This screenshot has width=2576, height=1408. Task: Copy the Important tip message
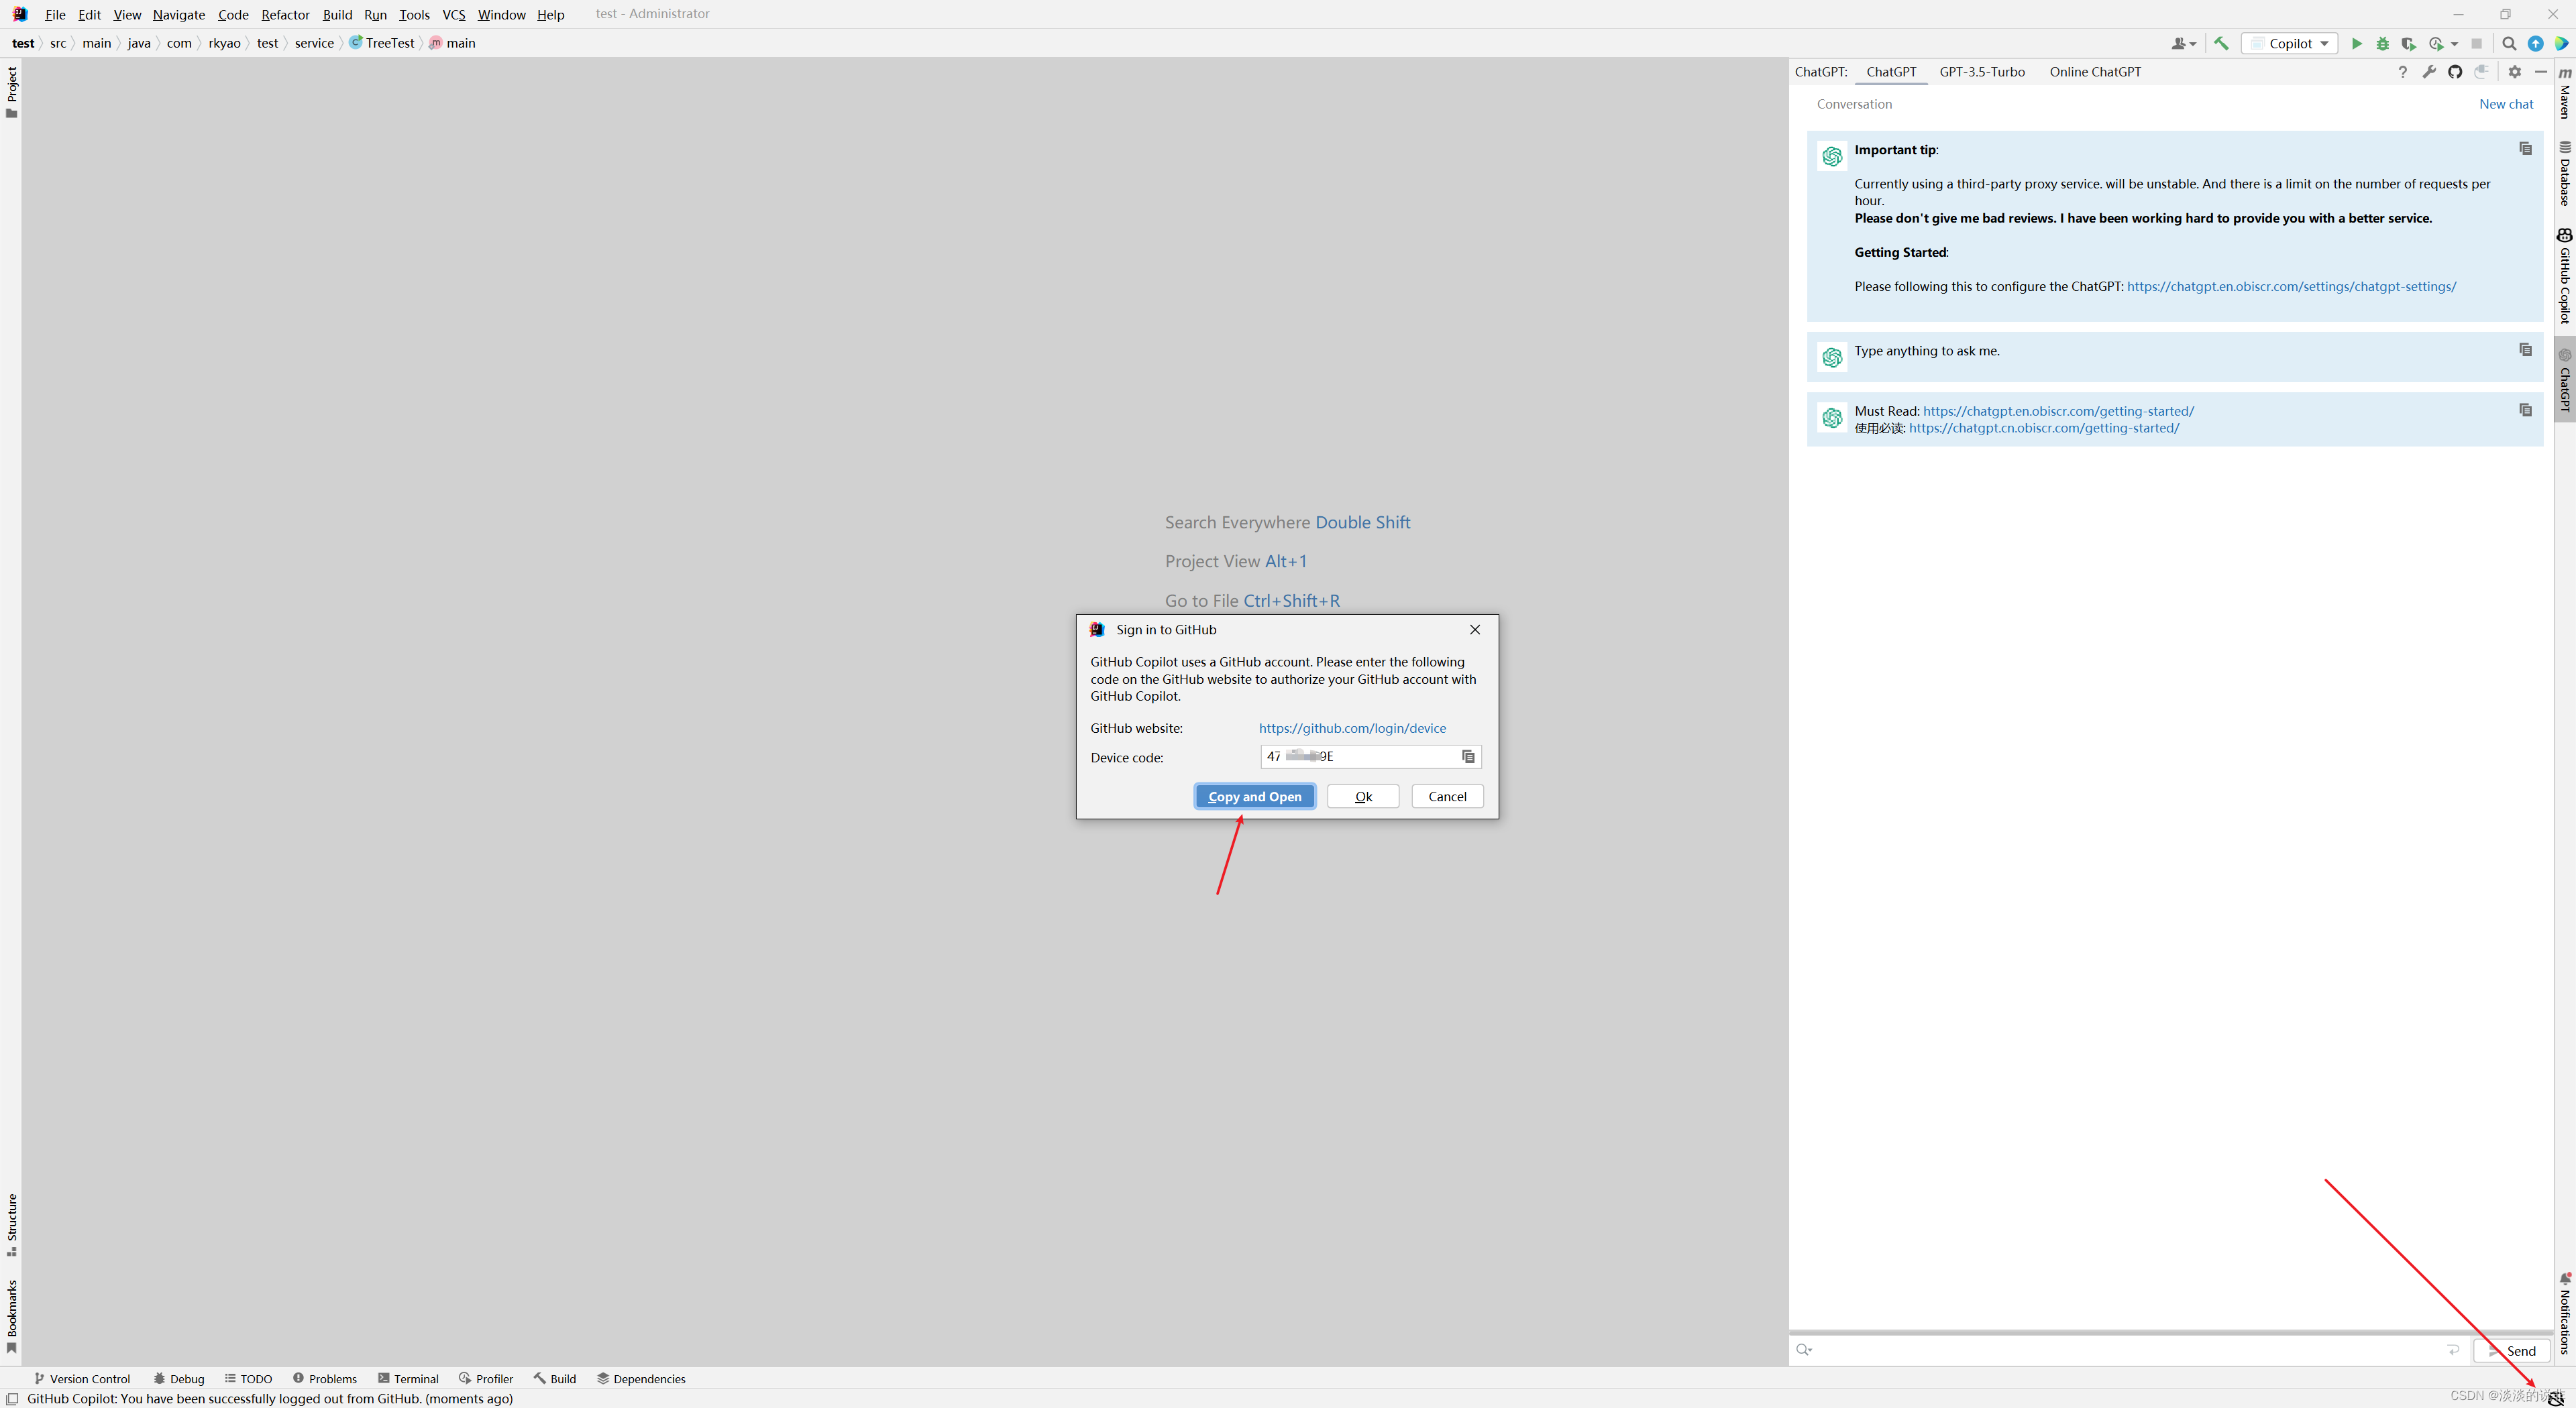point(2525,149)
